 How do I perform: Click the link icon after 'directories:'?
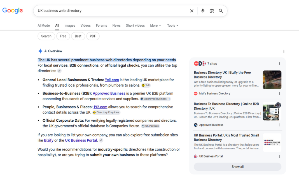pyautogui.click(x=60, y=71)
